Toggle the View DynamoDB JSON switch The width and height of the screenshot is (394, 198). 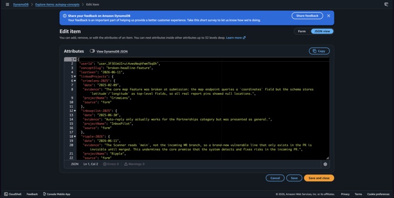[x=92, y=51]
